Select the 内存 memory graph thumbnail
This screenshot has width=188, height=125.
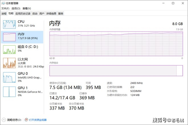click(x=9, y=37)
